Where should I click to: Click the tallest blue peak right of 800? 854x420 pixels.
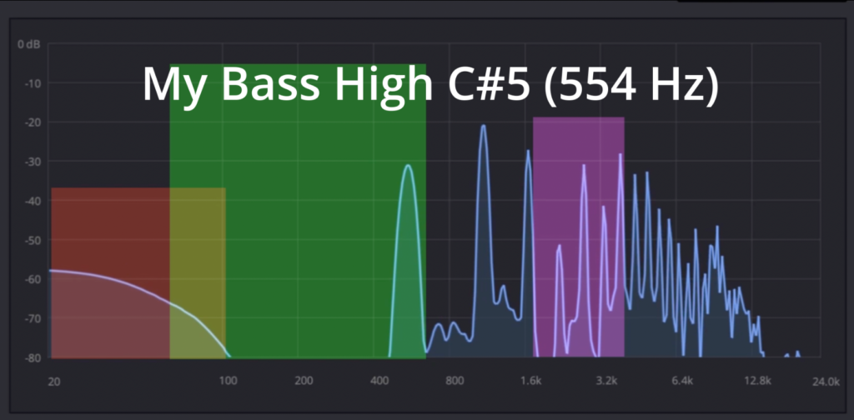coord(482,127)
